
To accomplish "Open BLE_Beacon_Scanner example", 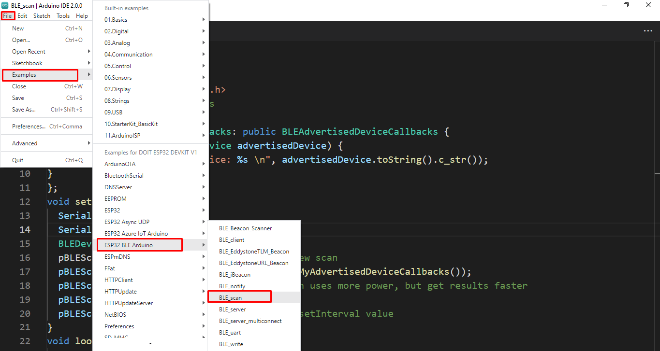I will click(254, 228).
